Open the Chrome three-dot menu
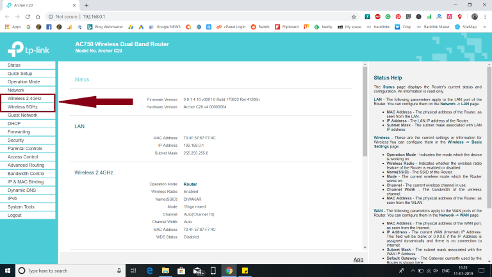This screenshot has width=492, height=277. click(485, 17)
